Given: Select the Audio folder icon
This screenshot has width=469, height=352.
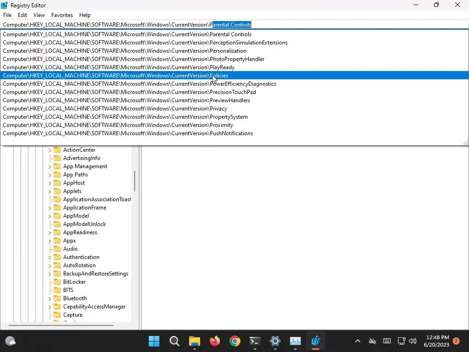Looking at the screenshot, I should (57, 249).
